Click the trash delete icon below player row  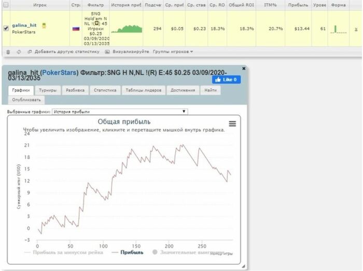[x=8, y=52]
